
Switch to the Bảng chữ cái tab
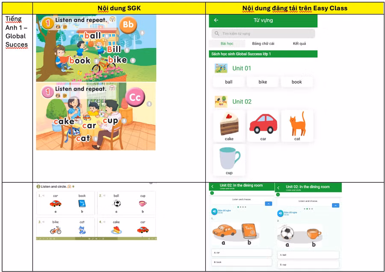pos(263,44)
